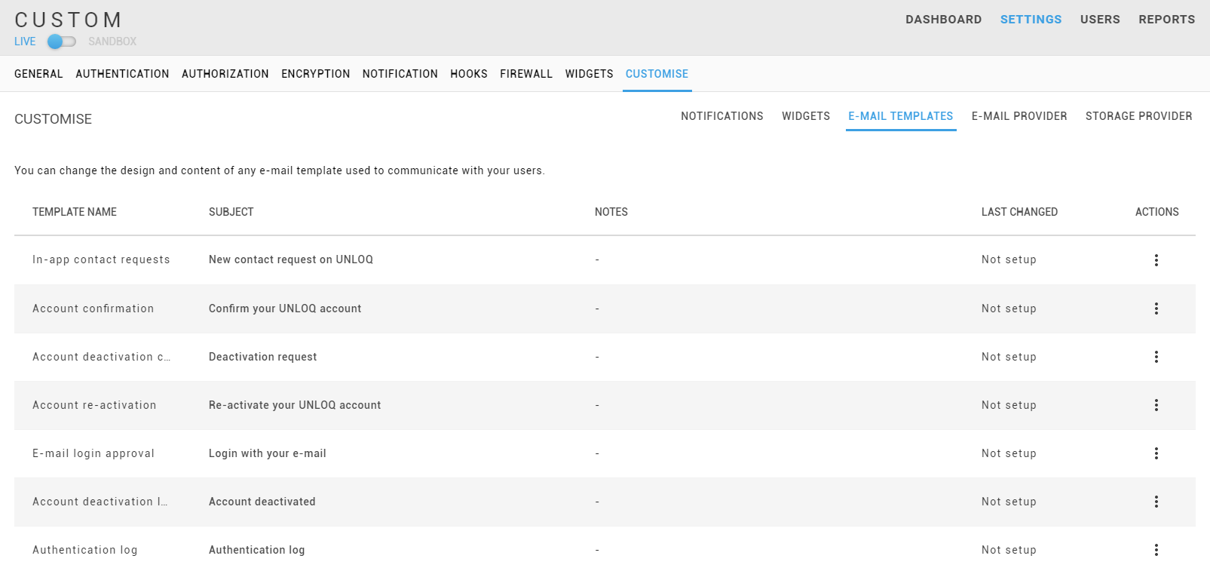
Task: Switch to the Notification settings tab
Action: tap(400, 74)
